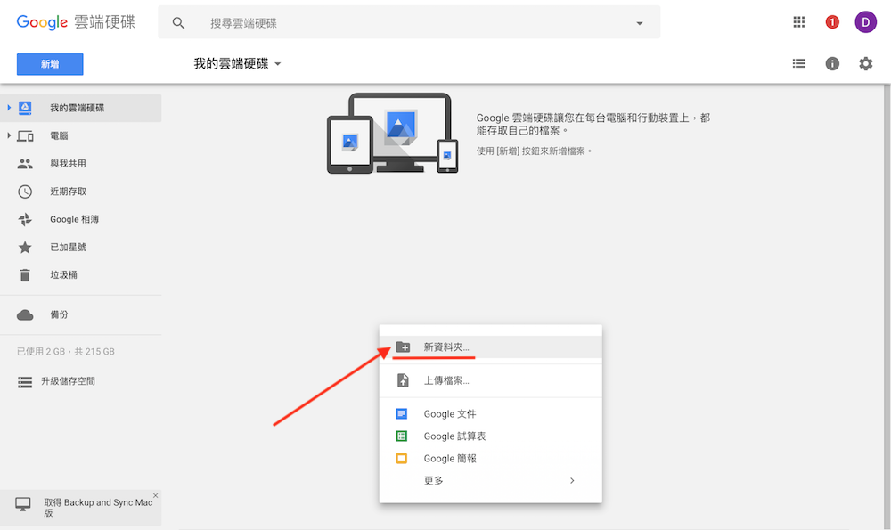Click the 已加星號 star icon

(25, 247)
